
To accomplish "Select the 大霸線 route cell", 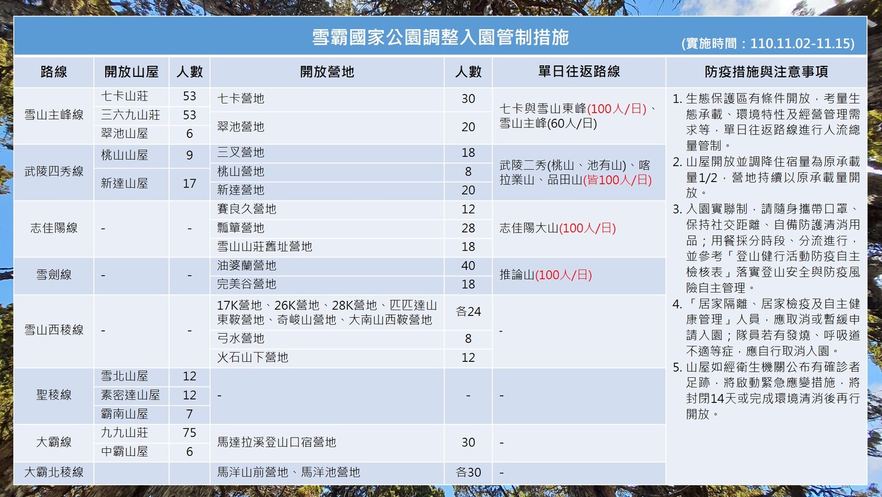I will click(54, 442).
